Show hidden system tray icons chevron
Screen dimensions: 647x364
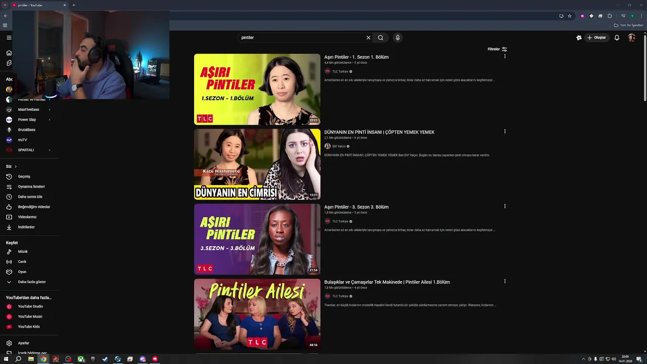point(583,359)
